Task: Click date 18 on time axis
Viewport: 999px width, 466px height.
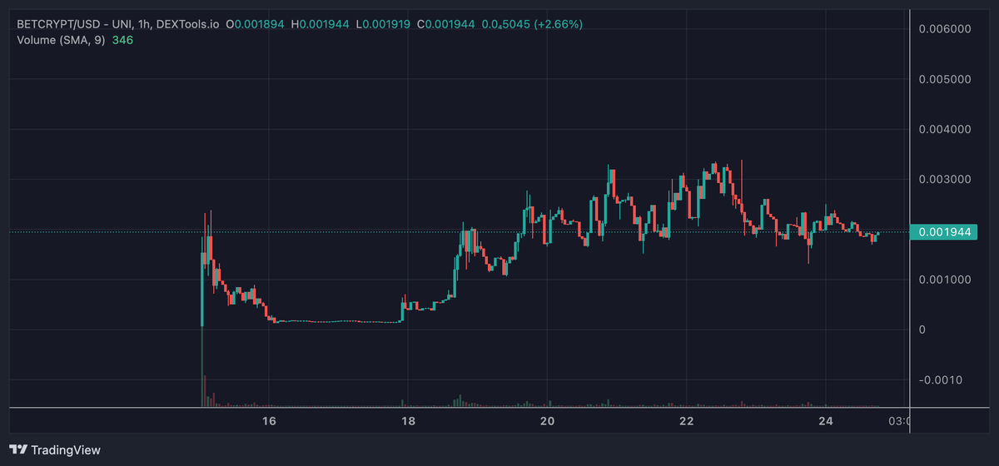Action: pos(408,422)
